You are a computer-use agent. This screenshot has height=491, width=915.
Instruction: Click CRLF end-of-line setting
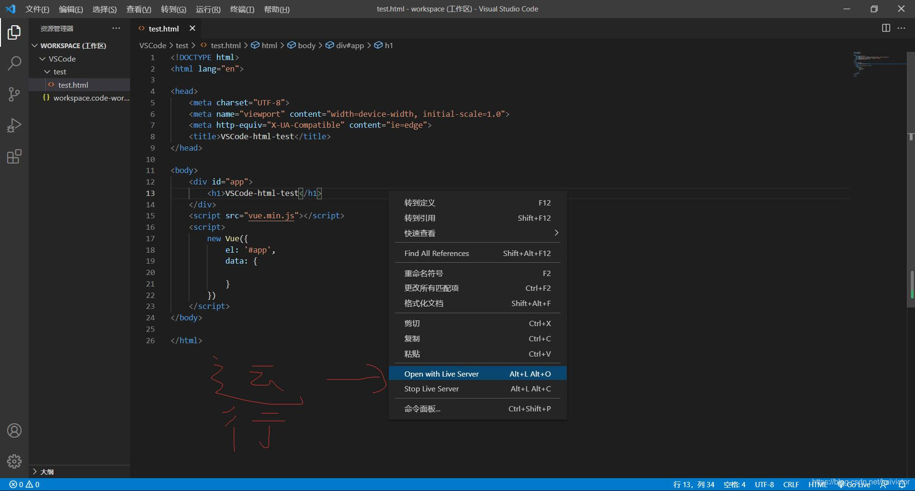coord(791,484)
